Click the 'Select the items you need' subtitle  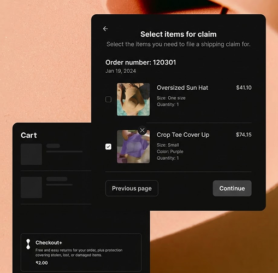pyautogui.click(x=179, y=44)
